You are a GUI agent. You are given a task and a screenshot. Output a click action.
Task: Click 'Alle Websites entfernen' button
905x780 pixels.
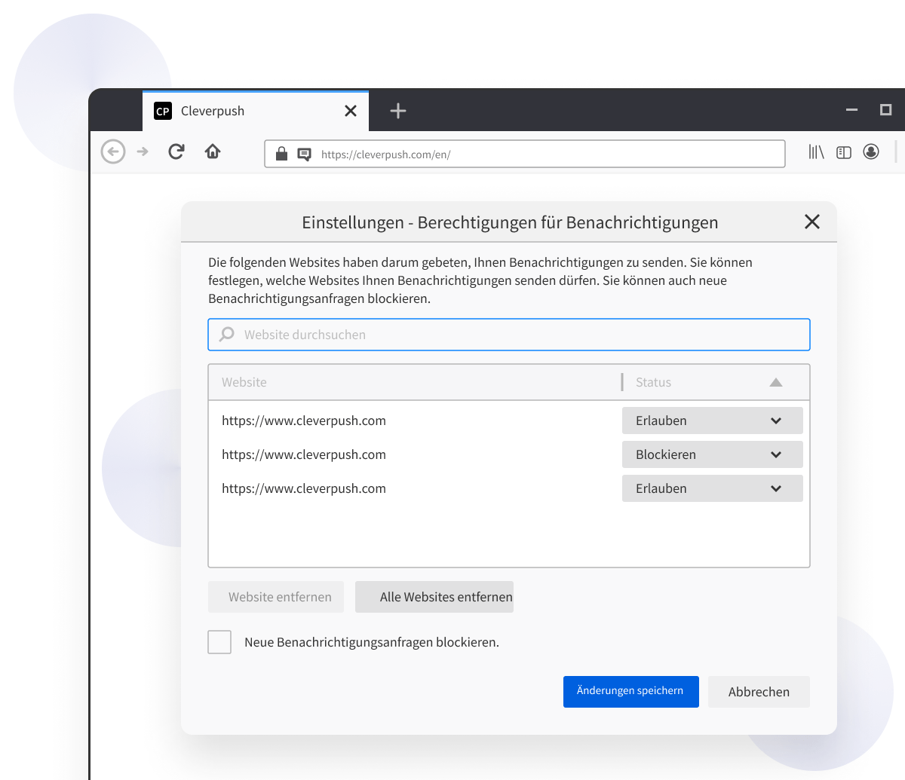(434, 597)
